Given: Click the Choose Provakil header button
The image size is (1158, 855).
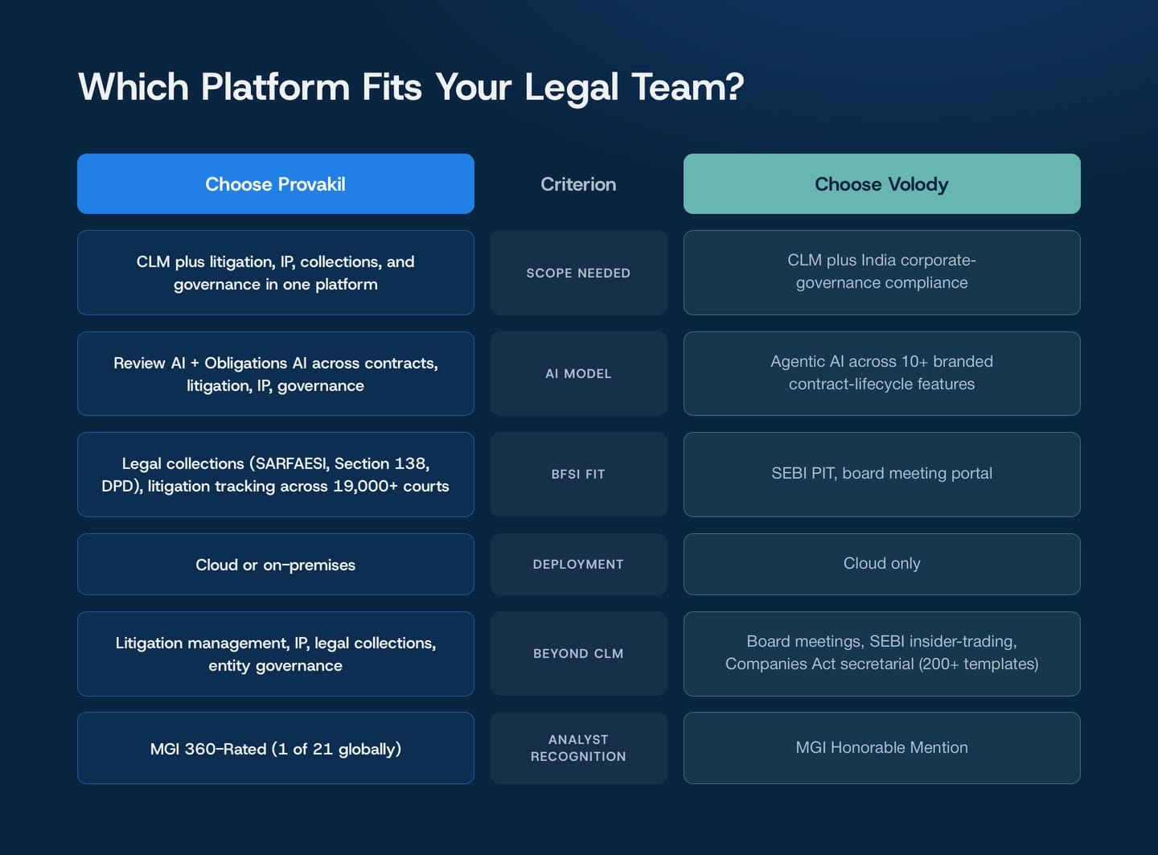Looking at the screenshot, I should (x=276, y=183).
